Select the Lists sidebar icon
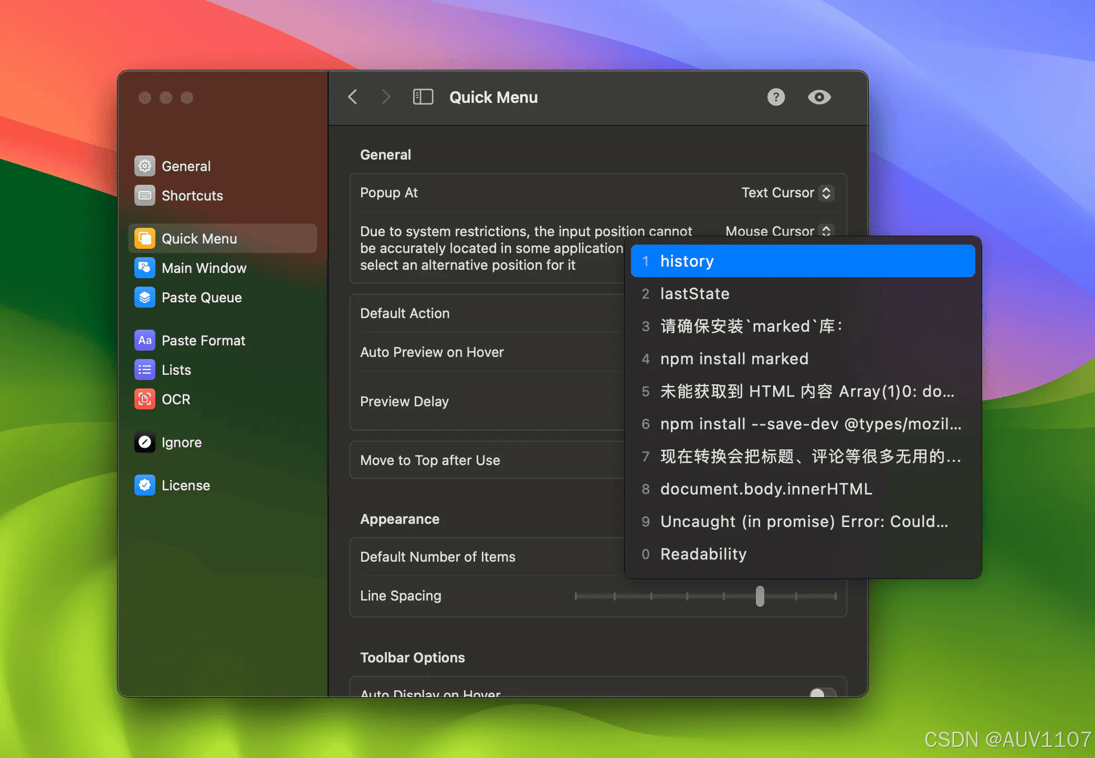Viewport: 1095px width, 758px height. click(145, 370)
